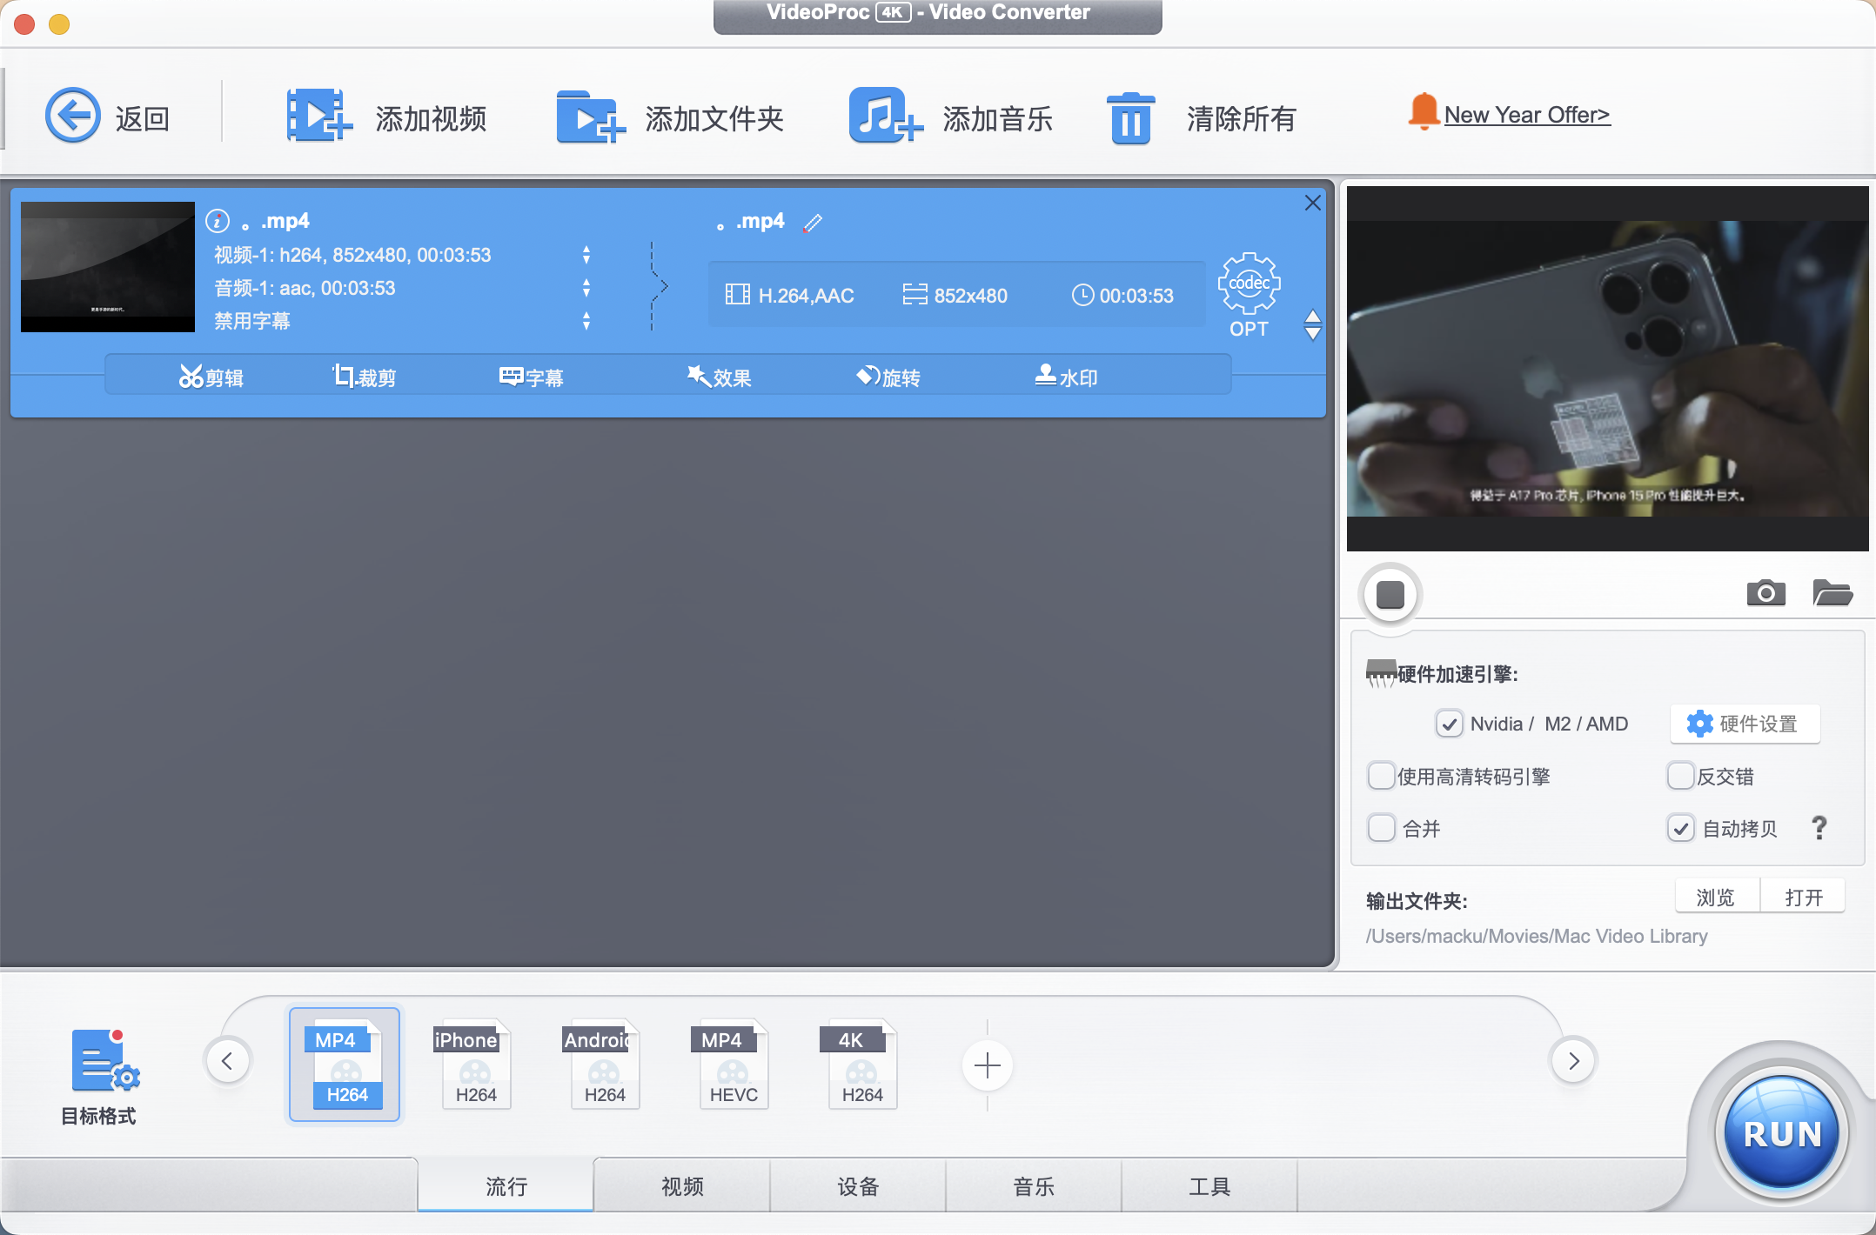
Task: Click the 00:03:53 output duration text
Action: (x=1136, y=296)
